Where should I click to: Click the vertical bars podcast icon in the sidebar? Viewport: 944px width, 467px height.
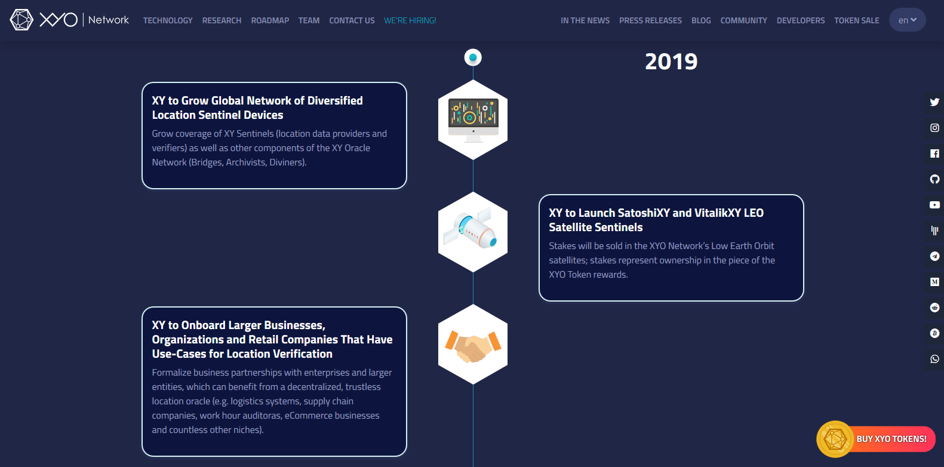(x=934, y=231)
